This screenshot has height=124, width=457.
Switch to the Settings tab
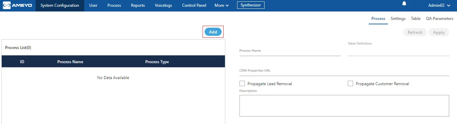pyautogui.click(x=398, y=19)
